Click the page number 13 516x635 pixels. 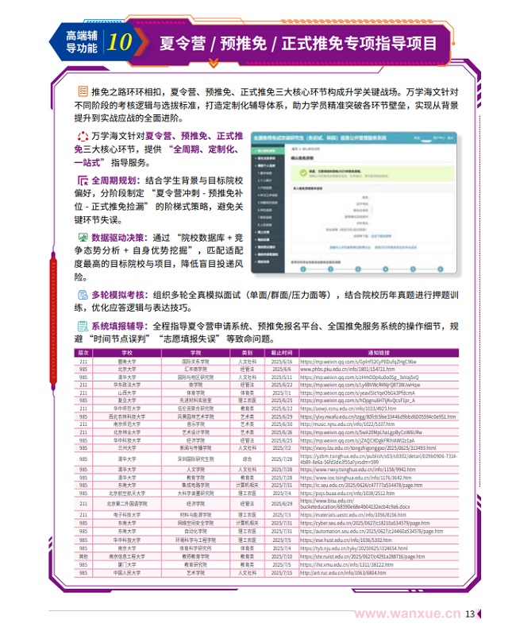(470, 614)
